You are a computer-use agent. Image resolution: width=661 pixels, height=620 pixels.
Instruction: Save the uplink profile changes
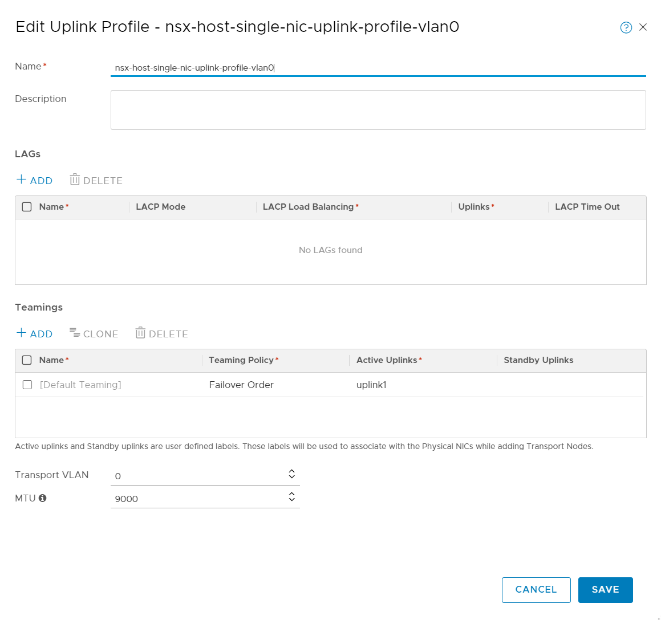[x=605, y=590]
